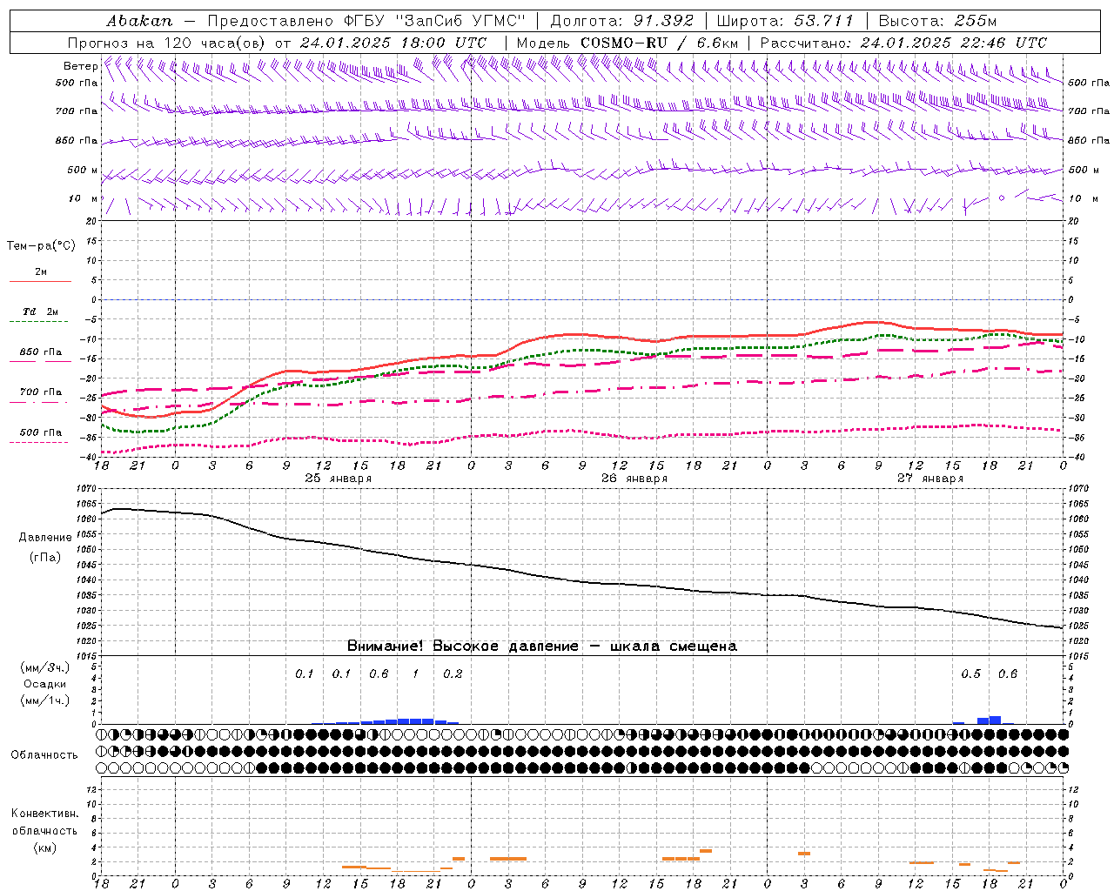Click the 'Осадки' precipitation label

(44, 685)
